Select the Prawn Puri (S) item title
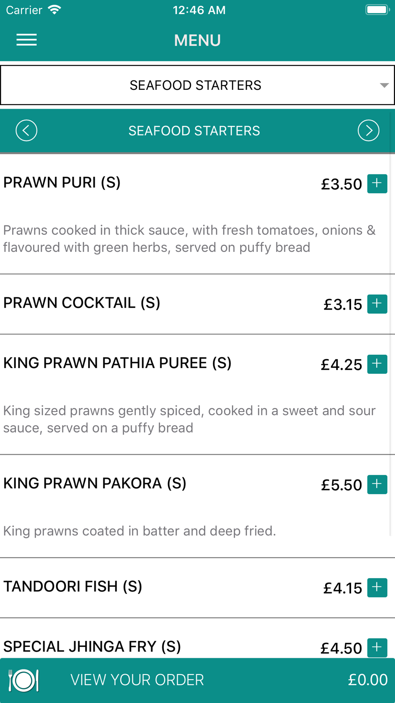This screenshot has width=395, height=703. [x=62, y=183]
